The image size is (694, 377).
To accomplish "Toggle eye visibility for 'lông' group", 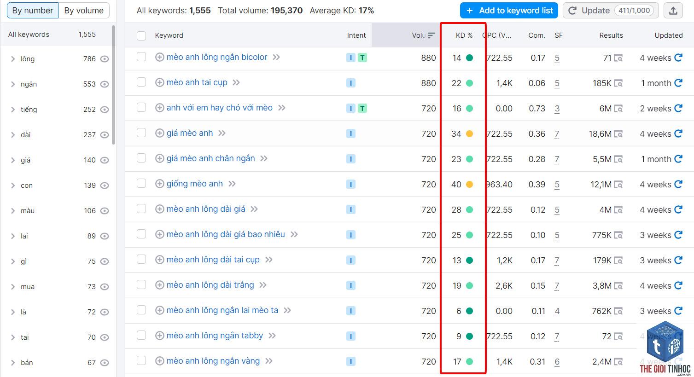I will click(x=105, y=59).
